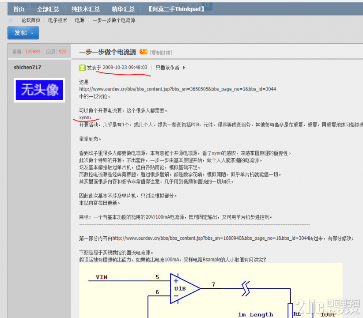Image resolution: width=363 pixels, height=318 pixels.
Task: Click the hot-thread flame badge beside title
Action: tap(144, 52)
